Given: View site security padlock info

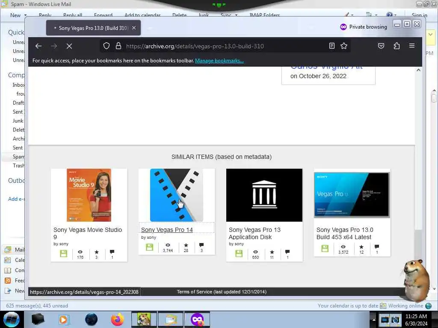Looking at the screenshot, I should click(118, 46).
